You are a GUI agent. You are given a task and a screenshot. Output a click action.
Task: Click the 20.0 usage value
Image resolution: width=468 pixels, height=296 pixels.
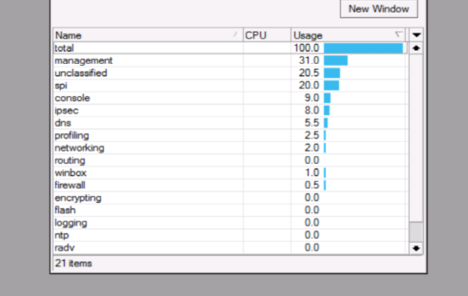(309, 86)
